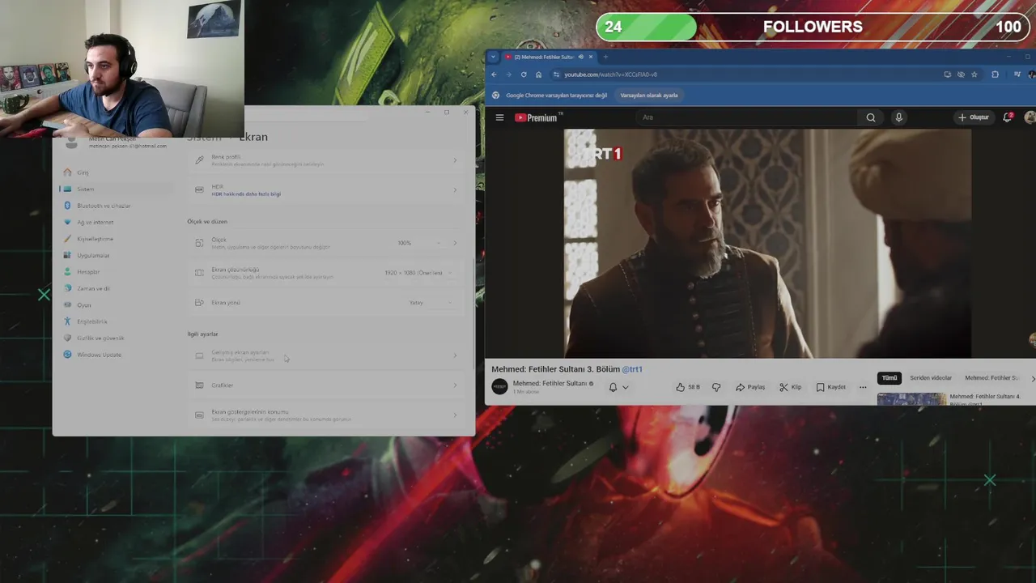Save video with Kaydet button
This screenshot has height=583, width=1036.
click(831, 387)
